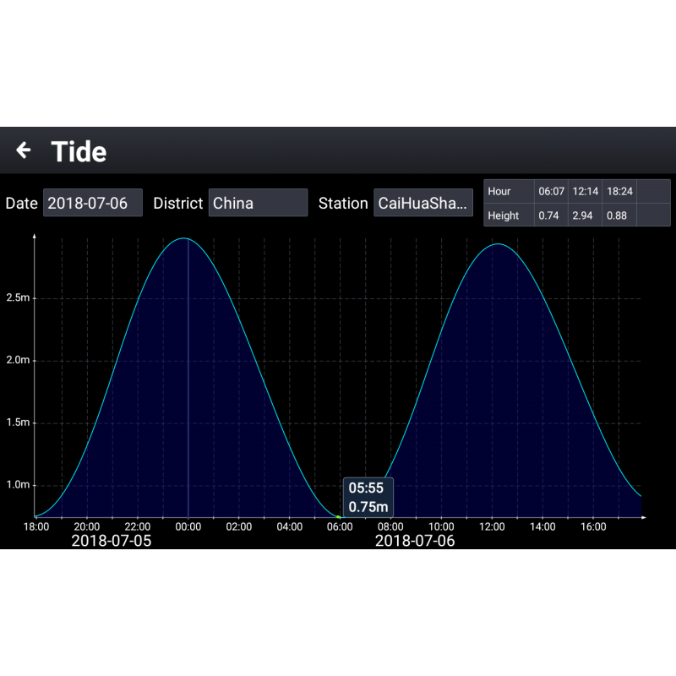
Task: Tap the back arrow icon
Action: coord(24,150)
